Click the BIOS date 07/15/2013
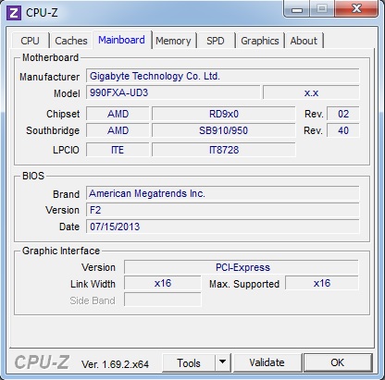Viewport: 385px width, 380px height. (222, 227)
